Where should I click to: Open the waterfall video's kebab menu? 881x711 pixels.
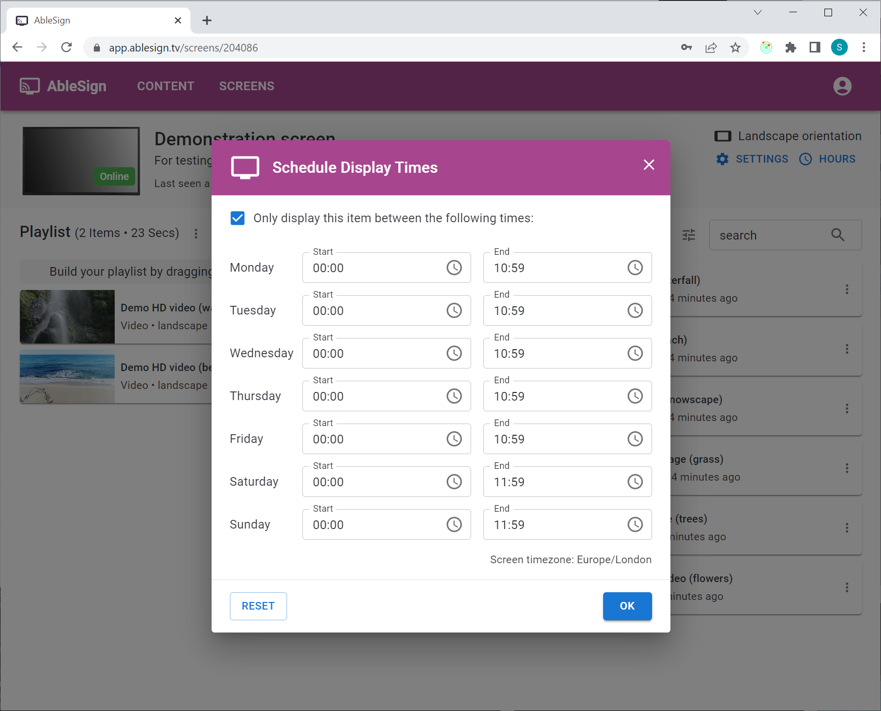coord(847,289)
